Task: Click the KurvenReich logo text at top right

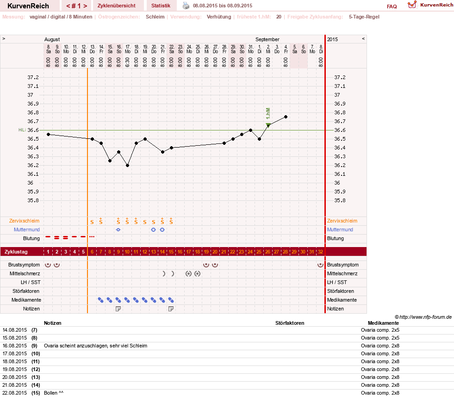Action: tap(436, 5)
